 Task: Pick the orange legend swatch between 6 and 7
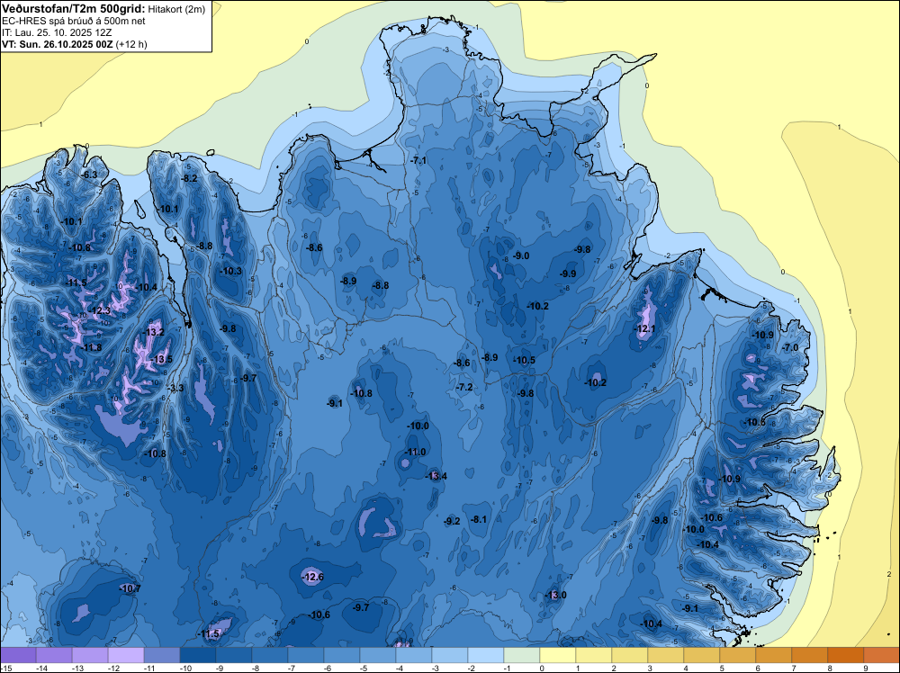(774, 655)
